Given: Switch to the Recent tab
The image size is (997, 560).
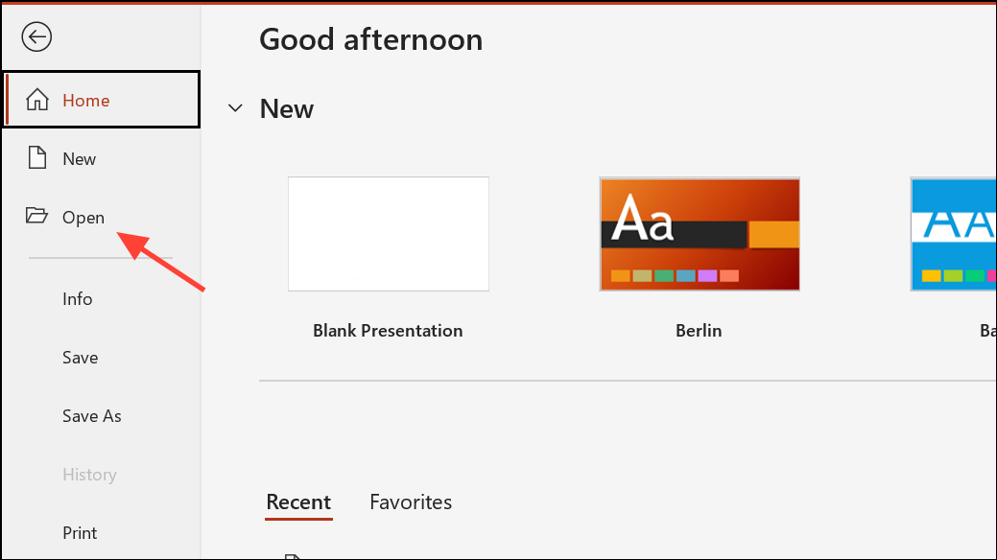Looking at the screenshot, I should coord(298,502).
